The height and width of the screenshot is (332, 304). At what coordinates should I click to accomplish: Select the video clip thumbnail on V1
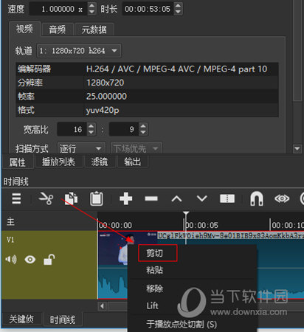[113, 249]
